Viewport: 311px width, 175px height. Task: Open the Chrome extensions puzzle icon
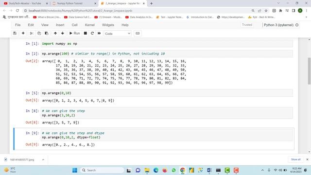point(280,11)
